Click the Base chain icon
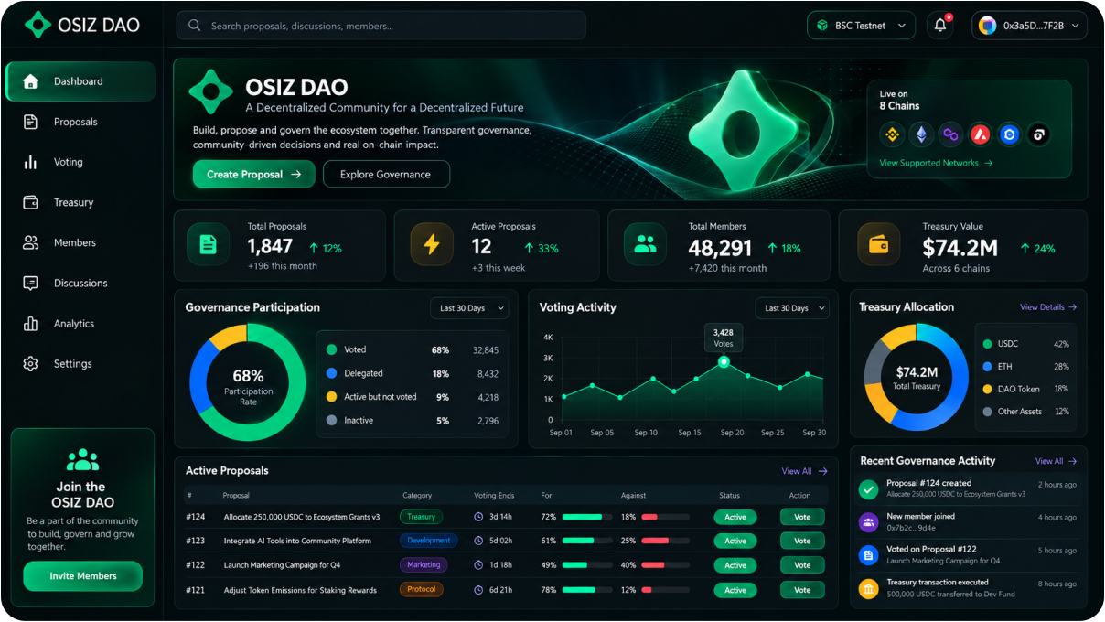 (x=1009, y=135)
